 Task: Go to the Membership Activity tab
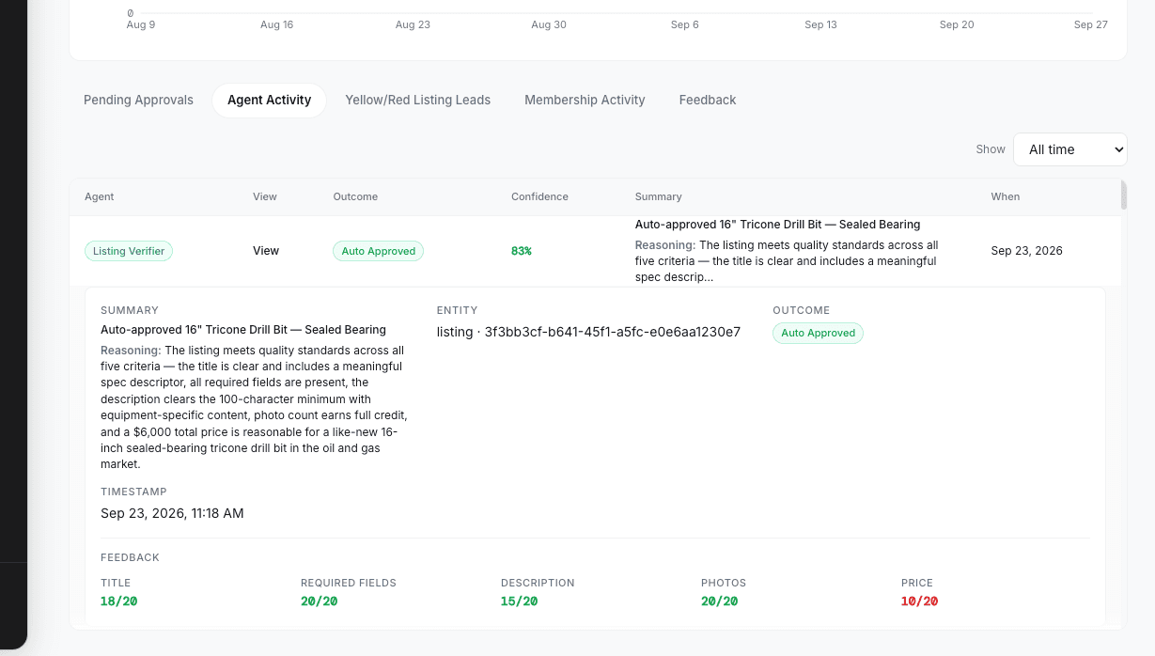pyautogui.click(x=585, y=100)
